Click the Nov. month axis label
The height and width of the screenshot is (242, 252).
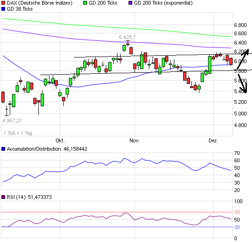pos(135,140)
